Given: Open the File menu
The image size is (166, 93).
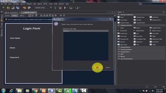Looking at the screenshot, I should pyautogui.click(x=2, y=4).
